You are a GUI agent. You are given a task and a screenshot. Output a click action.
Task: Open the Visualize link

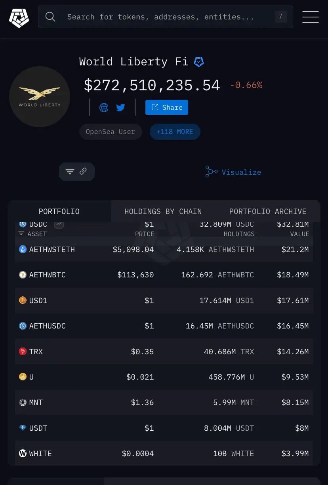pos(233,172)
